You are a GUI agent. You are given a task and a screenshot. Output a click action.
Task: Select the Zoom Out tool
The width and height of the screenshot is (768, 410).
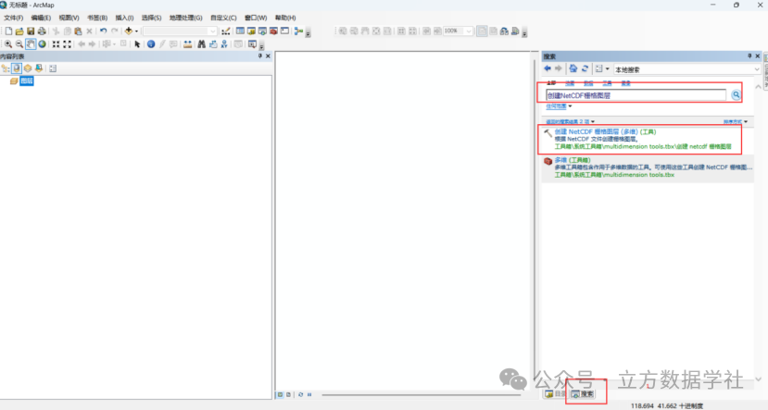[19, 44]
